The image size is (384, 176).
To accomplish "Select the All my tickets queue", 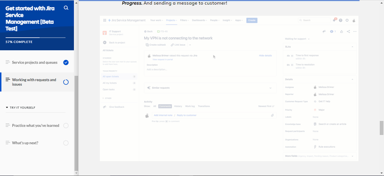I will pyautogui.click(x=119, y=83).
